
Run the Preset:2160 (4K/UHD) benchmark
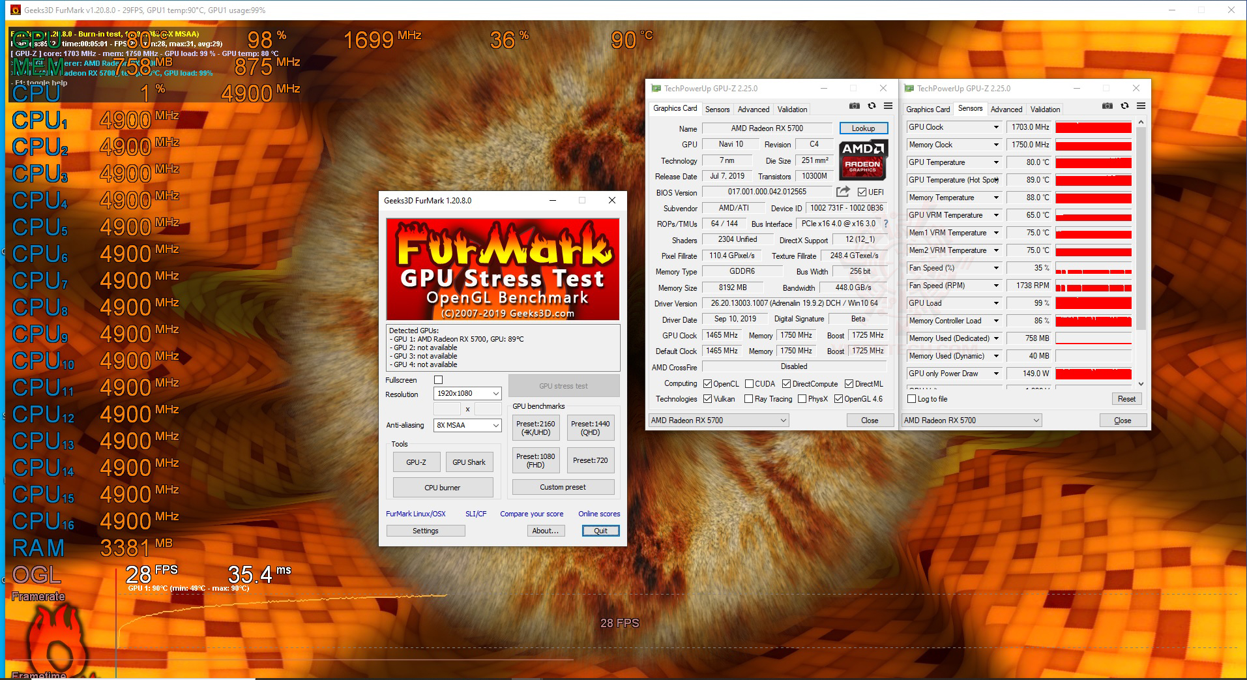pos(536,428)
